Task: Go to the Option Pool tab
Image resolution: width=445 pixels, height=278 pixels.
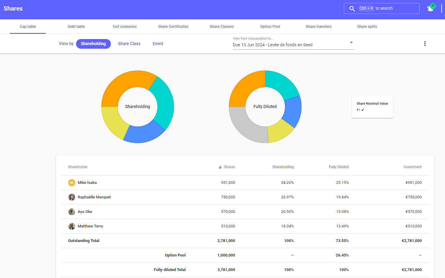Action: 270,27
